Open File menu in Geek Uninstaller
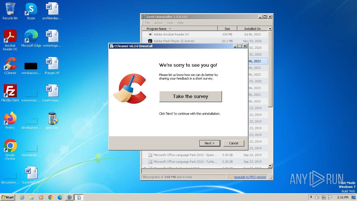357x201 pixels. click(148, 23)
